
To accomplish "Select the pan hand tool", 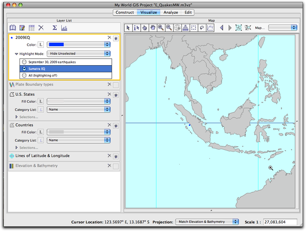I will (x=153, y=28).
